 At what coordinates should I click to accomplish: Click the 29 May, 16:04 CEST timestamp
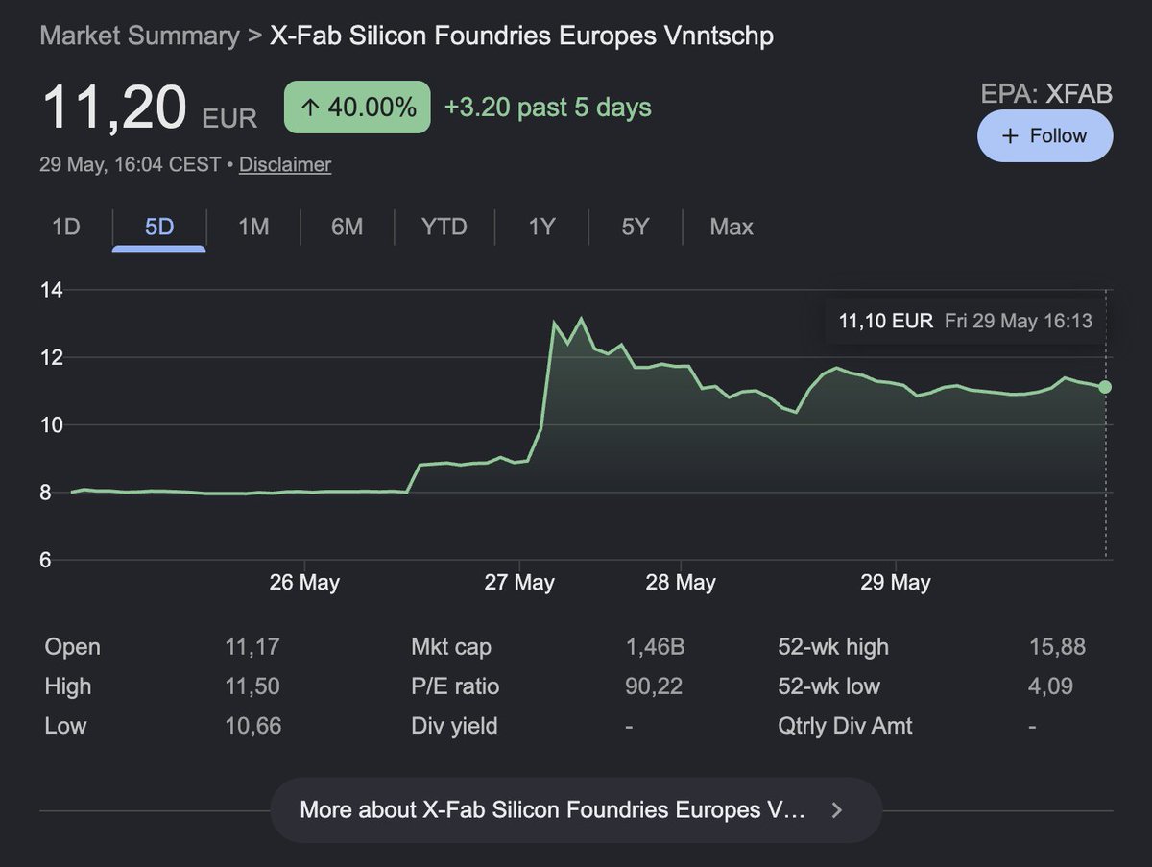tap(131, 164)
